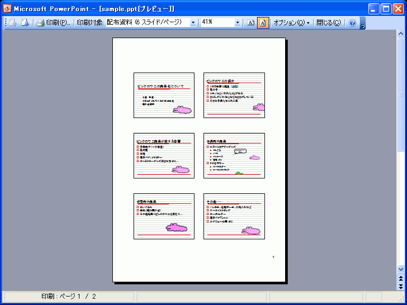Image resolution: width=407 pixels, height=305 pixels.
Task: Open the help question mark icon
Action: click(x=352, y=23)
